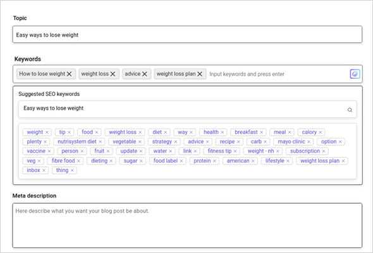Viewport: 373px width, 253px height.
Task: Dismiss the 'nutrisystem diet' suggestion x
Action: [x=100, y=142]
